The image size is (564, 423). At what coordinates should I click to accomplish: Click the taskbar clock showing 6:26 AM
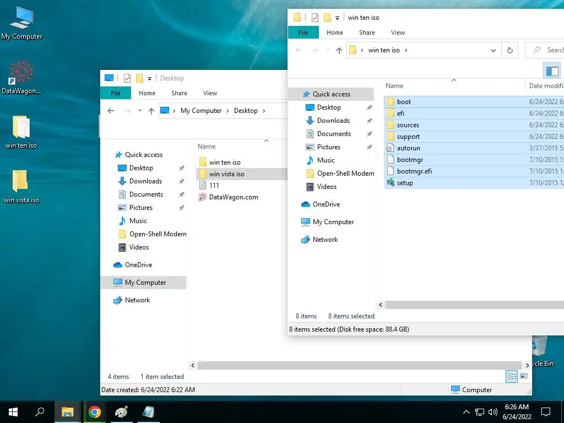[x=517, y=412]
